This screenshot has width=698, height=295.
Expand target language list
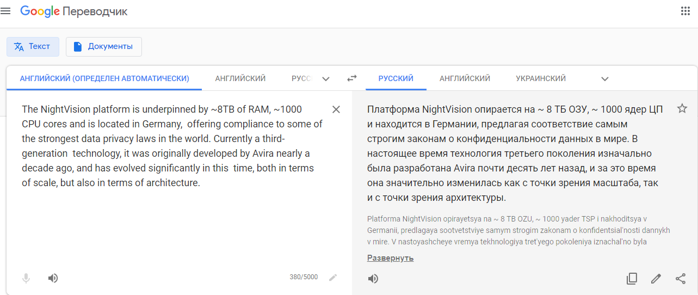(x=605, y=79)
